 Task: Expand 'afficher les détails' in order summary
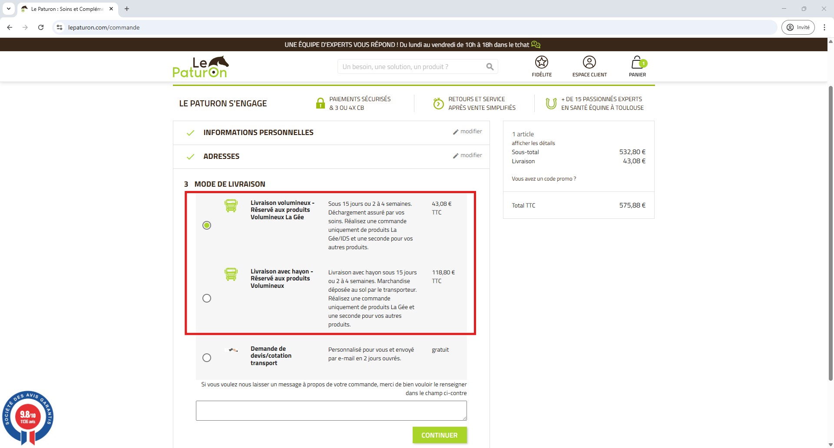point(533,143)
